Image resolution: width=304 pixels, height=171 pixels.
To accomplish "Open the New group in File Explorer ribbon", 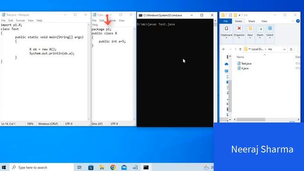I will 250,31.
